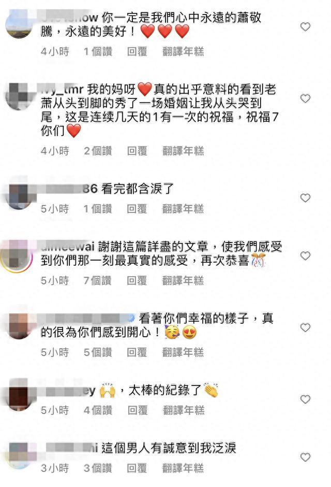Open the ivy_tmr username profile
The image size is (331, 487).
pos(62,90)
